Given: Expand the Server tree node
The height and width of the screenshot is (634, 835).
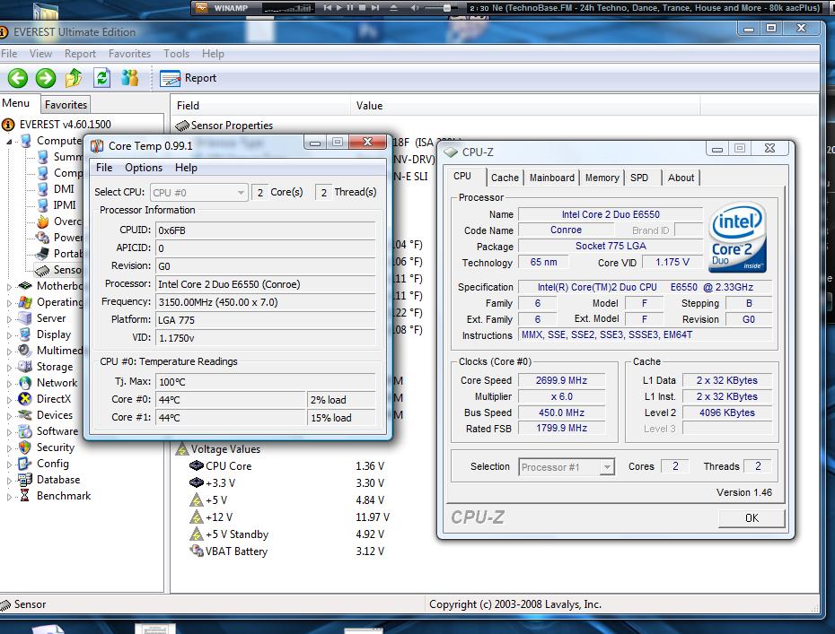Looking at the screenshot, I should point(8,319).
